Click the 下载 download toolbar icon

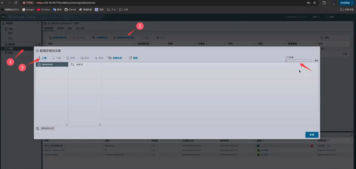coord(56,58)
